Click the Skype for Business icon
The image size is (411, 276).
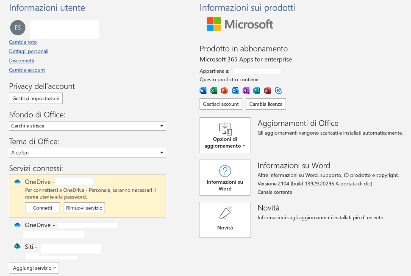tap(278, 91)
